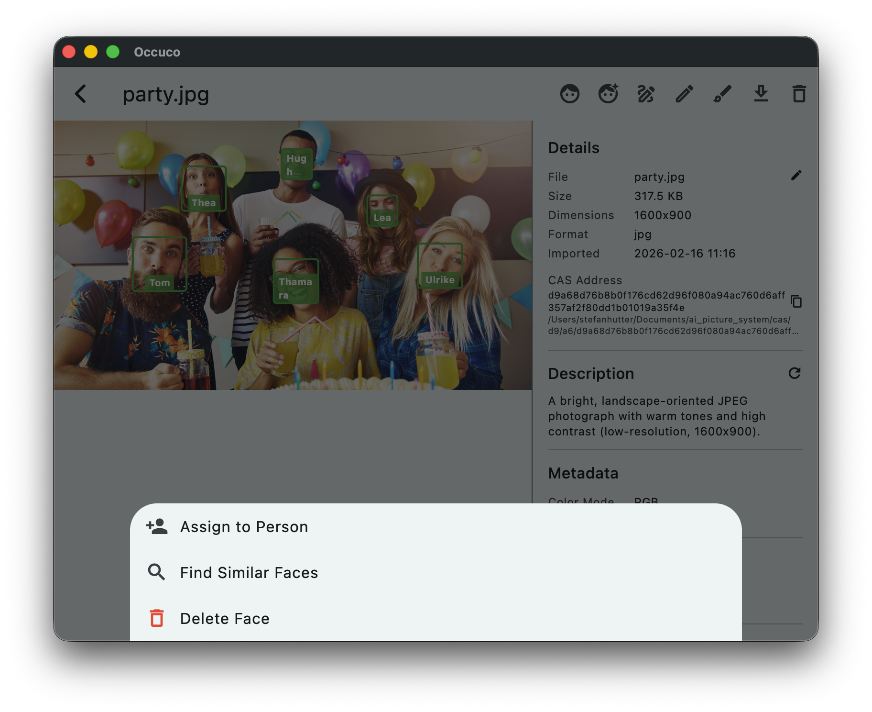
Task: Select the Lea face box
Action: (382, 211)
